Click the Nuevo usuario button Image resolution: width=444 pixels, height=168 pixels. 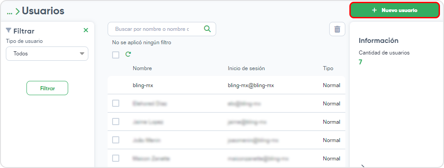[x=395, y=10]
